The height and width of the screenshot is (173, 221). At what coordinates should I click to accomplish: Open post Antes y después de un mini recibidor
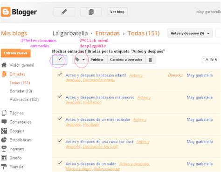pos(98,119)
